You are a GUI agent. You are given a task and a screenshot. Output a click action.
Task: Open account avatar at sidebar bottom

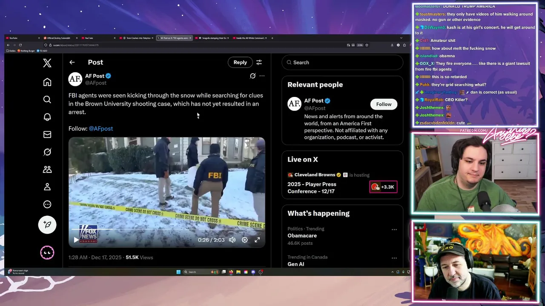click(47, 253)
